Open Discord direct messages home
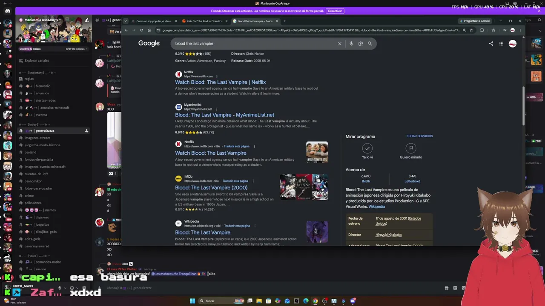 pyautogui.click(x=7, y=11)
